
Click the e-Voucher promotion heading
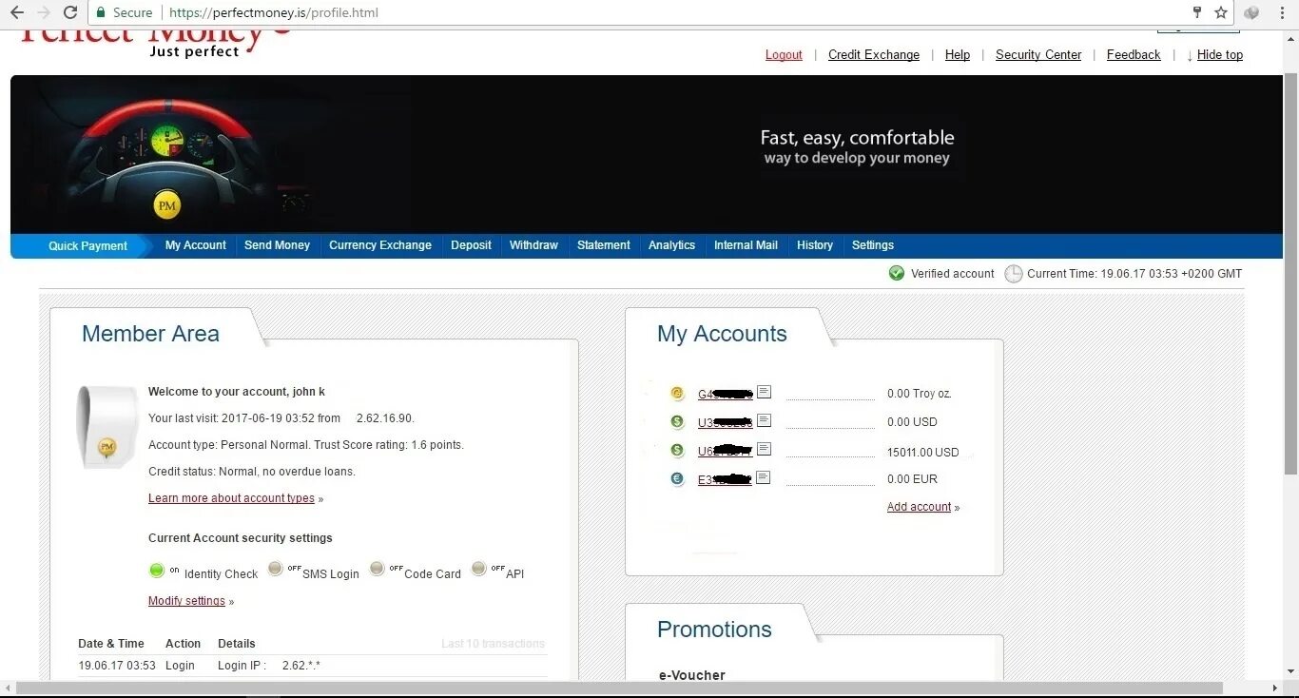tap(692, 675)
